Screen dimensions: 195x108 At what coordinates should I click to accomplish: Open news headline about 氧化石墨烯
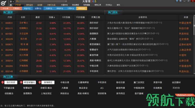coord(131,28)
